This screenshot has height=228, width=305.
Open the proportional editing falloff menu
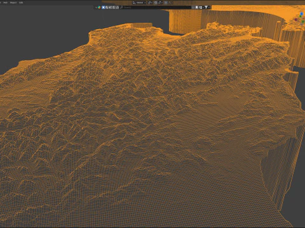click(x=170, y=3)
